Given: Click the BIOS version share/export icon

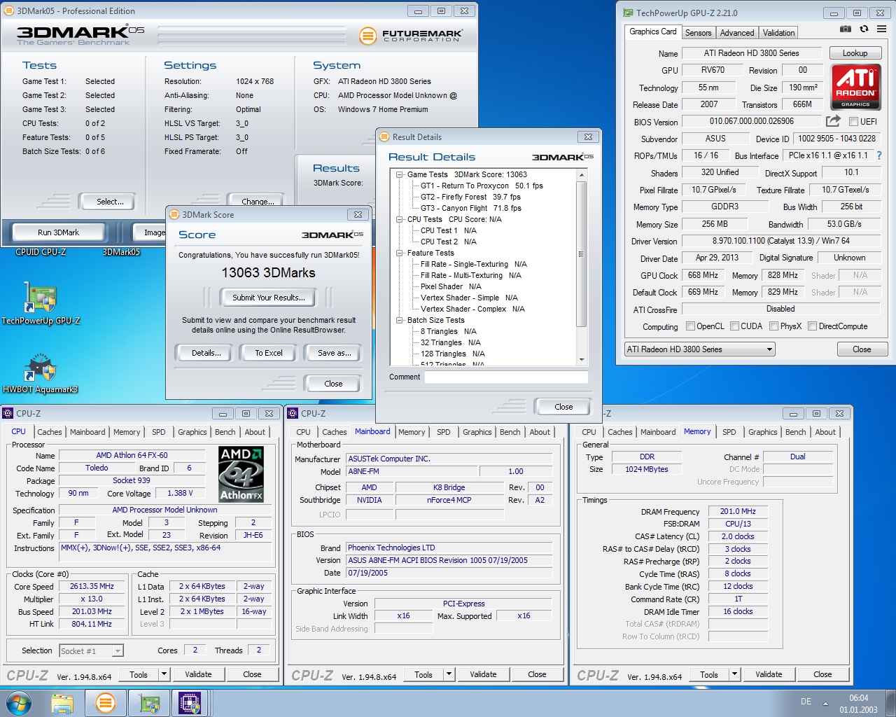Looking at the screenshot, I should coord(833,121).
